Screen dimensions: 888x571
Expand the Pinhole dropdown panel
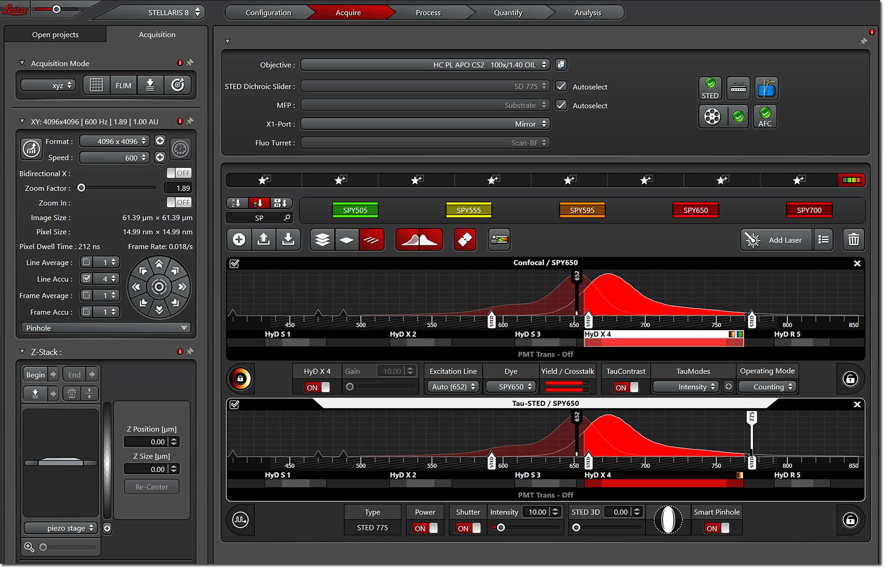[106, 328]
